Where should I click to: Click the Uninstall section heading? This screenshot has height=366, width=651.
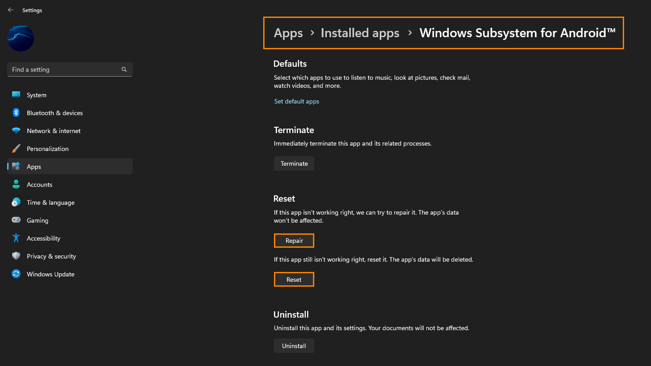click(291, 314)
